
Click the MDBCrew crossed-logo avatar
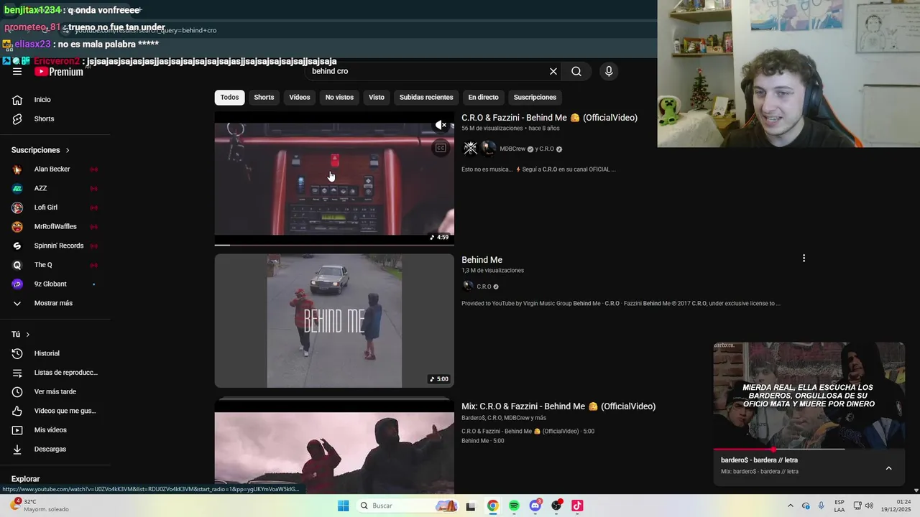pyautogui.click(x=470, y=148)
